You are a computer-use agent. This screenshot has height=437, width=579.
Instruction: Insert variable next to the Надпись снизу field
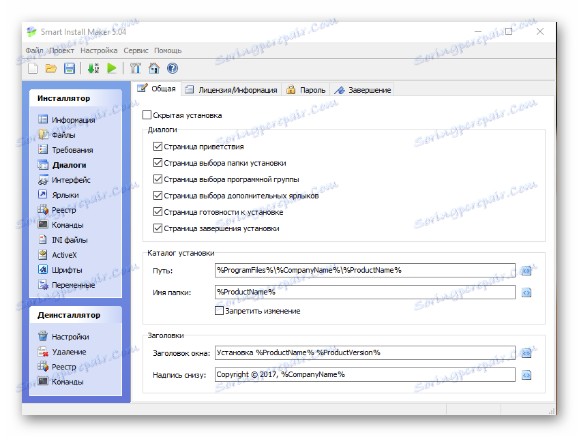click(x=526, y=376)
